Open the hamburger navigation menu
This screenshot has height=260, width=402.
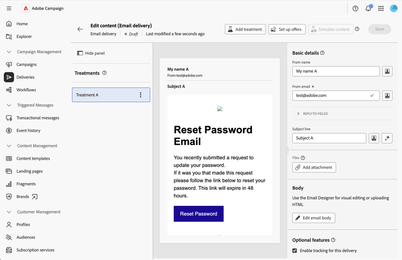coord(9,9)
